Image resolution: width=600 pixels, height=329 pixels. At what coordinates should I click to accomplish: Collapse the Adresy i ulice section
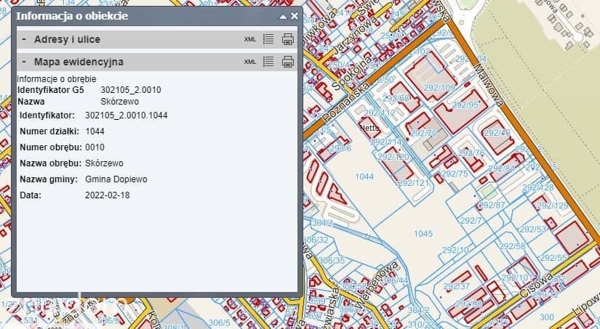tap(24, 39)
